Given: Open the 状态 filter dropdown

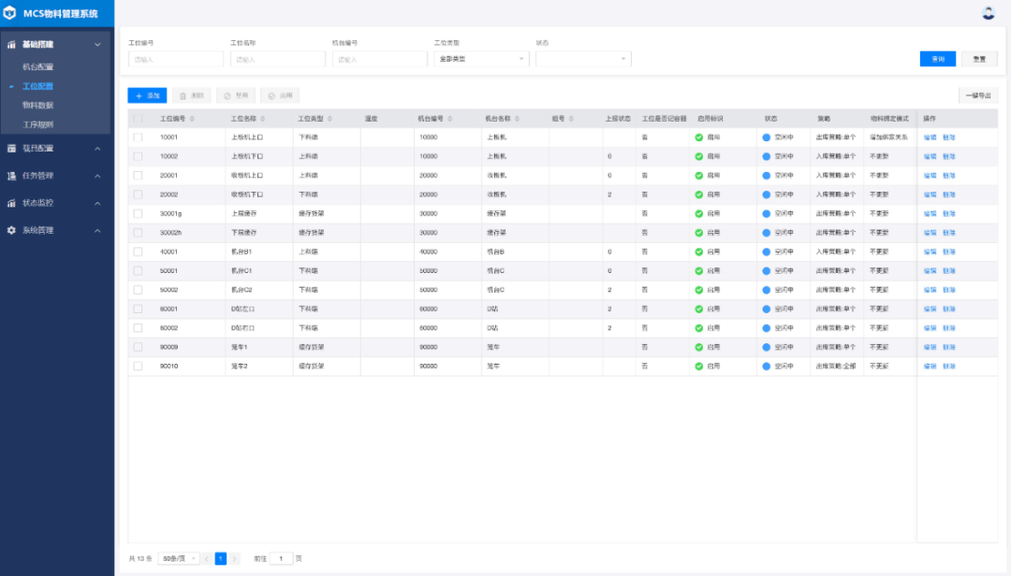Looking at the screenshot, I should (583, 59).
